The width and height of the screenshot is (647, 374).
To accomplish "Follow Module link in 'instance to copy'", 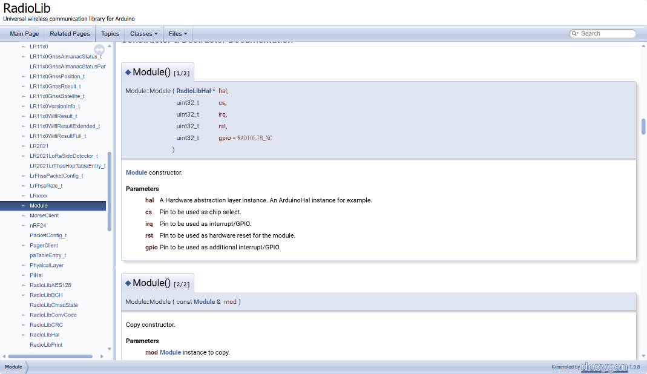I will tap(171, 353).
